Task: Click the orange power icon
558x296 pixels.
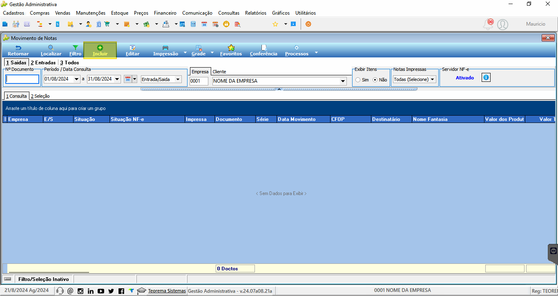Action: tap(308, 24)
